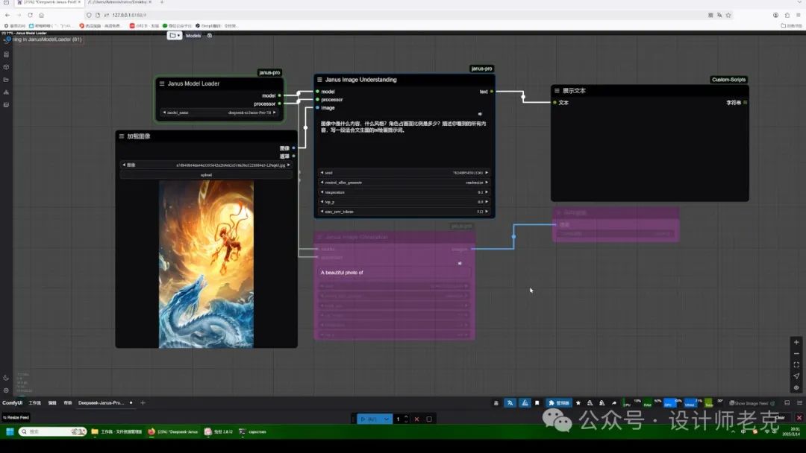Image resolution: width=806 pixels, height=453 pixels.
Task: Click the Janus Model Loader node menu icon
Action: 162,83
